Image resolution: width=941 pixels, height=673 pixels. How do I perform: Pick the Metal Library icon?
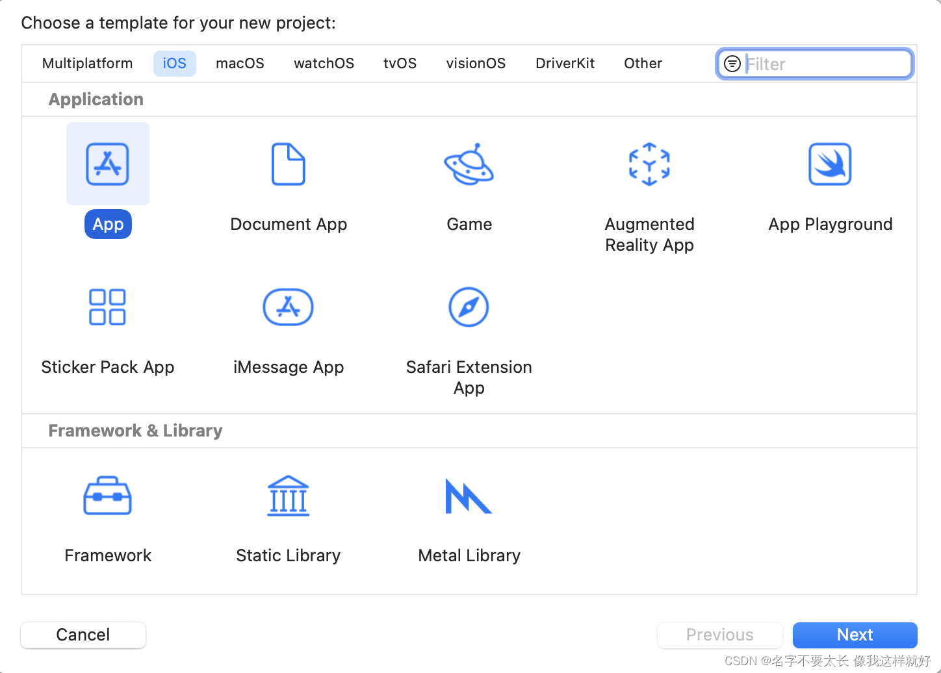click(468, 496)
